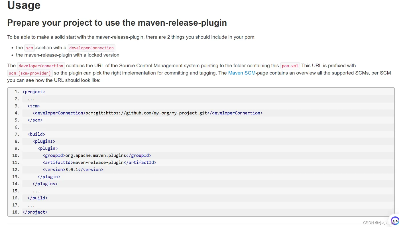Click developerConnection code in the paragraph

pos(41,66)
